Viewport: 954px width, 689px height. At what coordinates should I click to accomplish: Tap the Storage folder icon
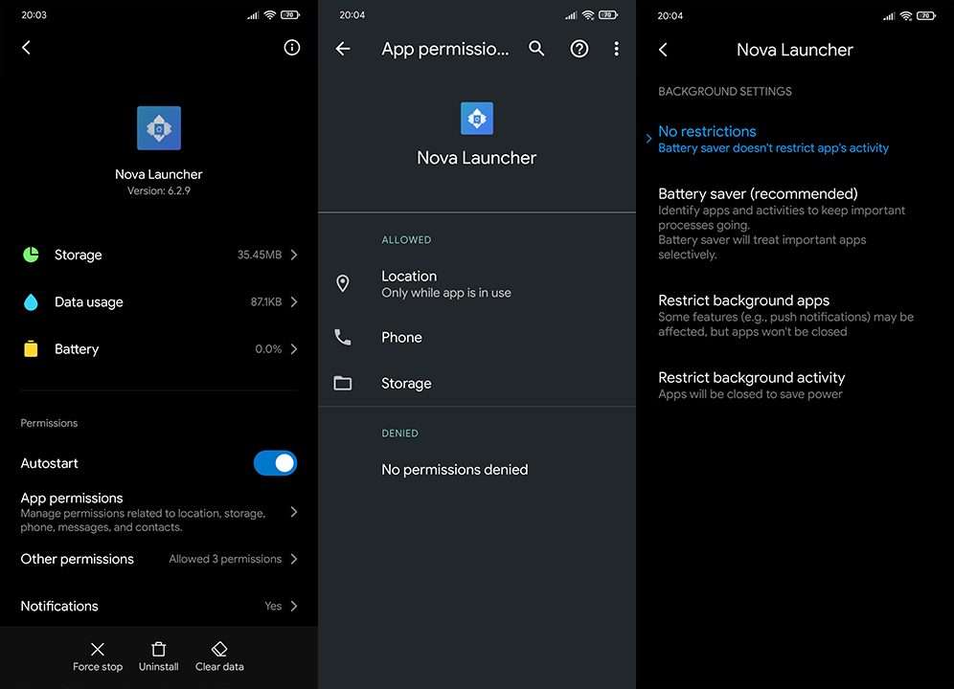[x=343, y=383]
